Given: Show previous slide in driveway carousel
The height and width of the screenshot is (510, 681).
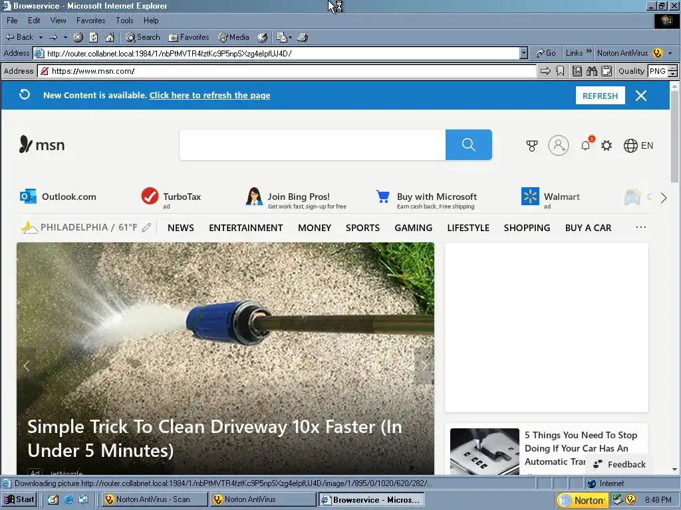Looking at the screenshot, I should (27, 366).
